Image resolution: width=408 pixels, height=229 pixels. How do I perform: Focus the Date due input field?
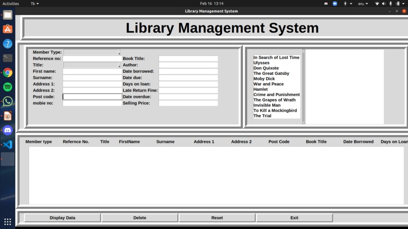coord(188,77)
